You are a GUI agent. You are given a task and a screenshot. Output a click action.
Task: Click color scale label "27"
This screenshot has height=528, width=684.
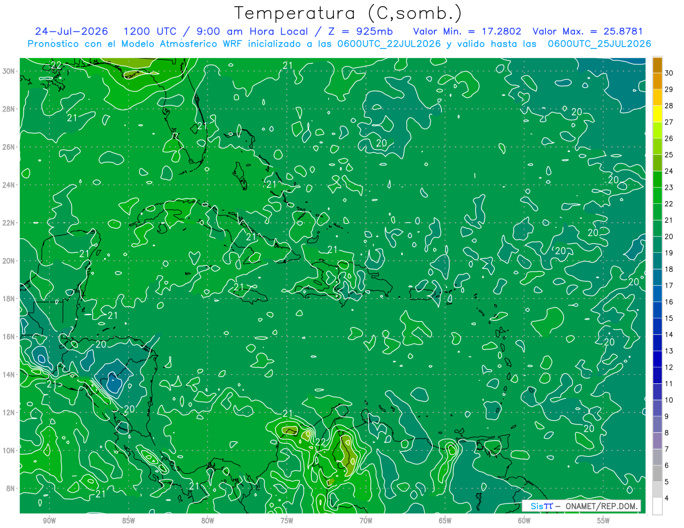[x=669, y=122]
